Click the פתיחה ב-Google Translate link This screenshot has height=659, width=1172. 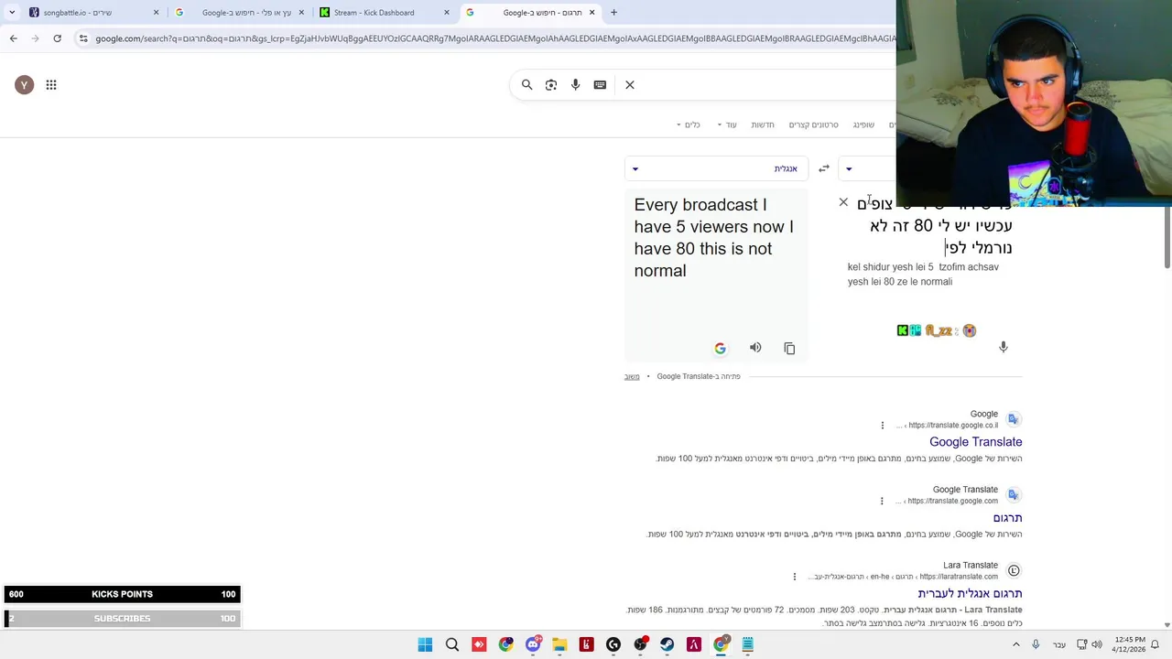click(x=699, y=376)
